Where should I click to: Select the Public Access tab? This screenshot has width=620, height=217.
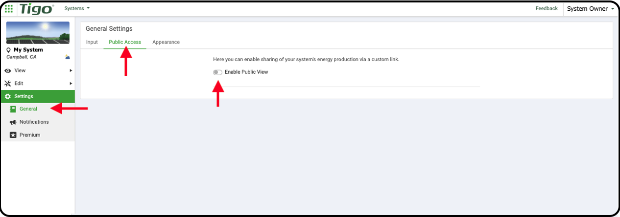click(x=125, y=42)
